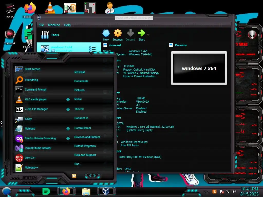
Task: Open the HxD desktop shortcut
Action: (70, 8)
